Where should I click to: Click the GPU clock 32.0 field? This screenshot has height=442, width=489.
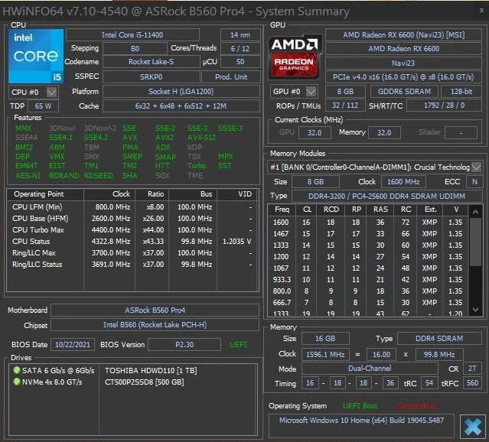315,133
